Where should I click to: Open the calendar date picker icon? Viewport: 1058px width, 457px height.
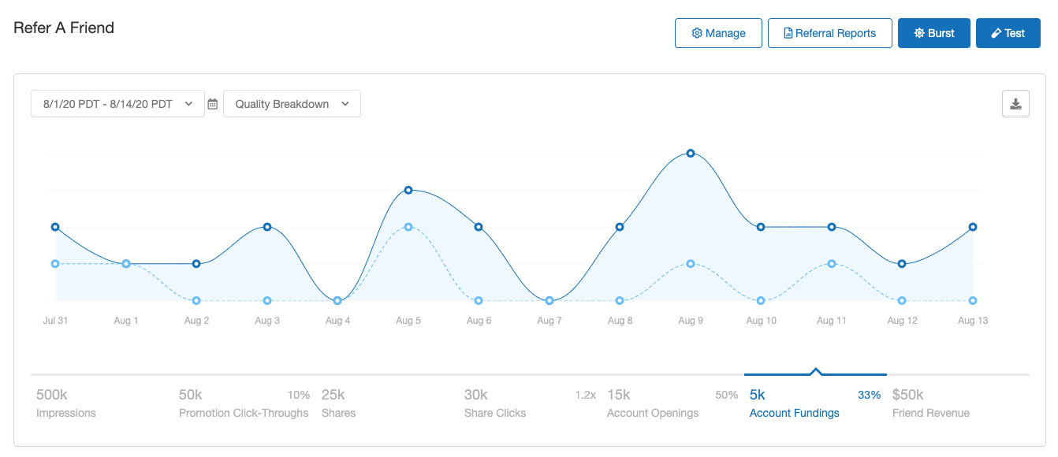click(x=213, y=104)
